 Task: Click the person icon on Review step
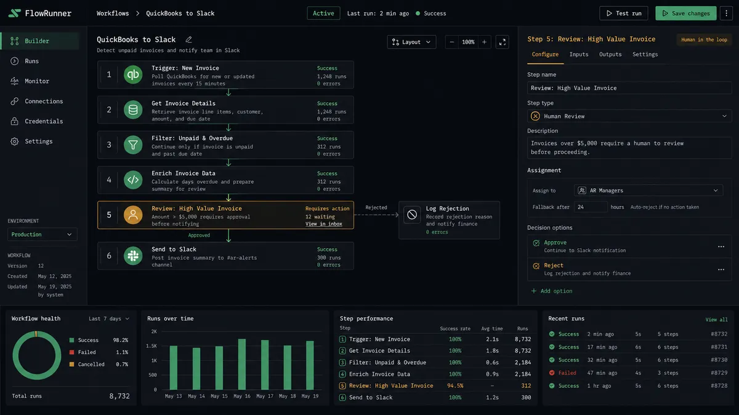click(x=133, y=215)
